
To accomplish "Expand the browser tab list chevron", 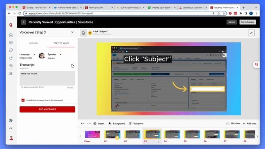I will (x=256, y=7).
